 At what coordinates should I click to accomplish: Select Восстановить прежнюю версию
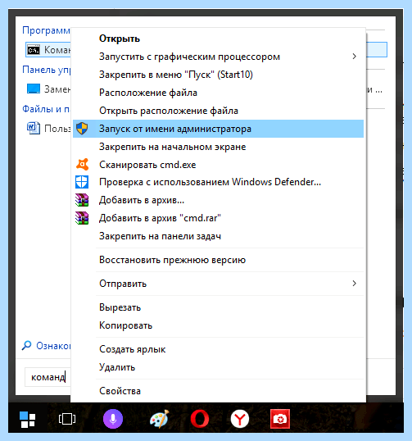point(218,260)
